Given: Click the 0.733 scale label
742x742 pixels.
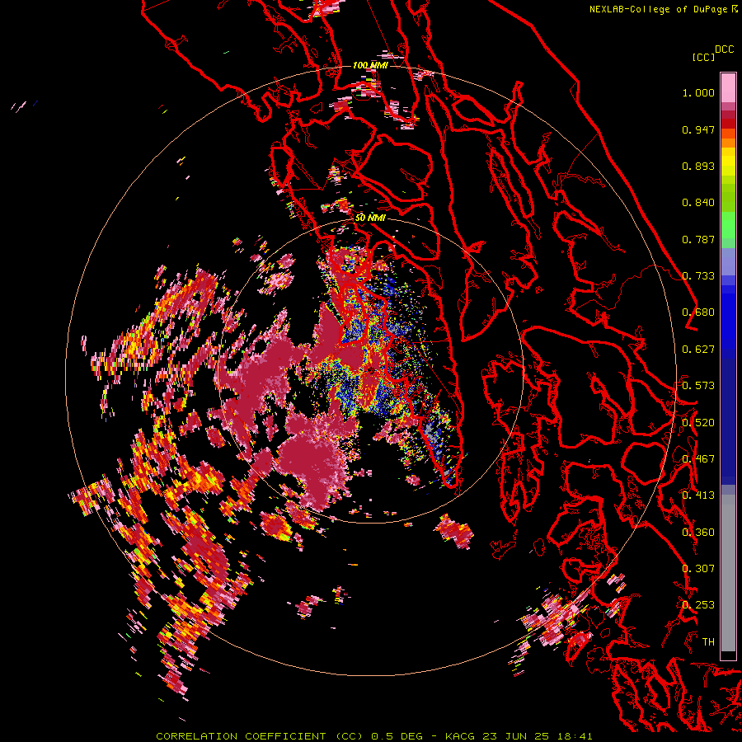Looking at the screenshot, I should [698, 276].
